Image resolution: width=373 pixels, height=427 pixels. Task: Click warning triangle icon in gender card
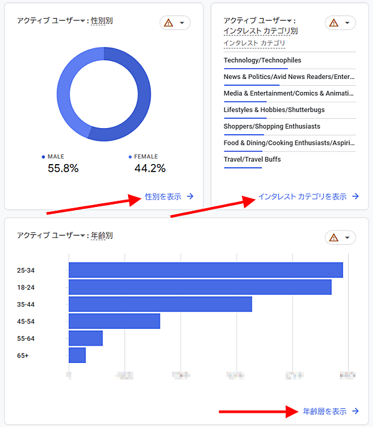point(168,23)
